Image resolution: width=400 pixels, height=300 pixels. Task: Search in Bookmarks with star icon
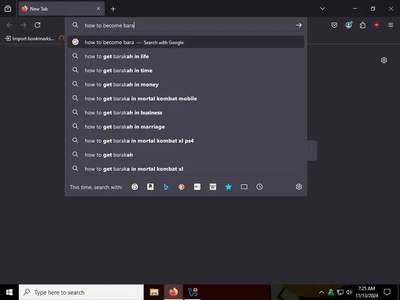[x=228, y=187]
